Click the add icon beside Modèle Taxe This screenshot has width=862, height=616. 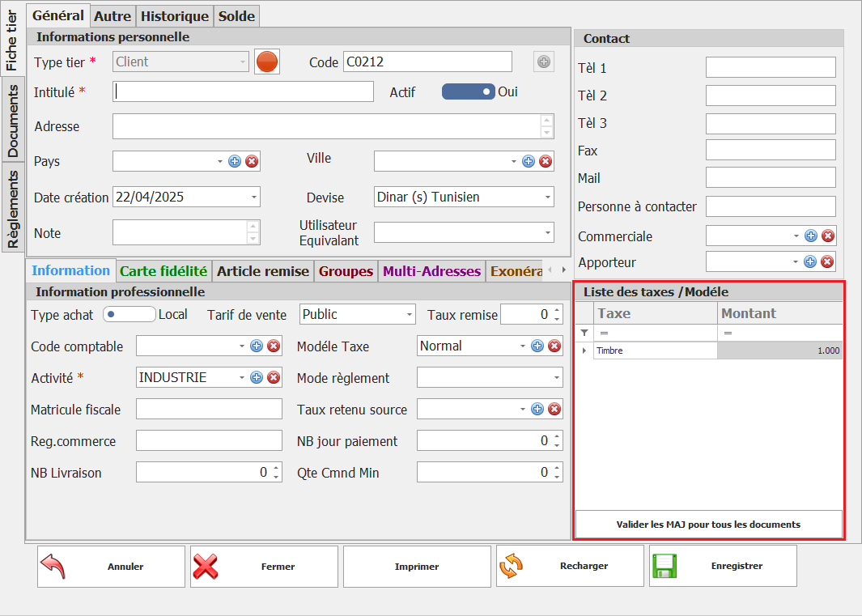pyautogui.click(x=537, y=346)
